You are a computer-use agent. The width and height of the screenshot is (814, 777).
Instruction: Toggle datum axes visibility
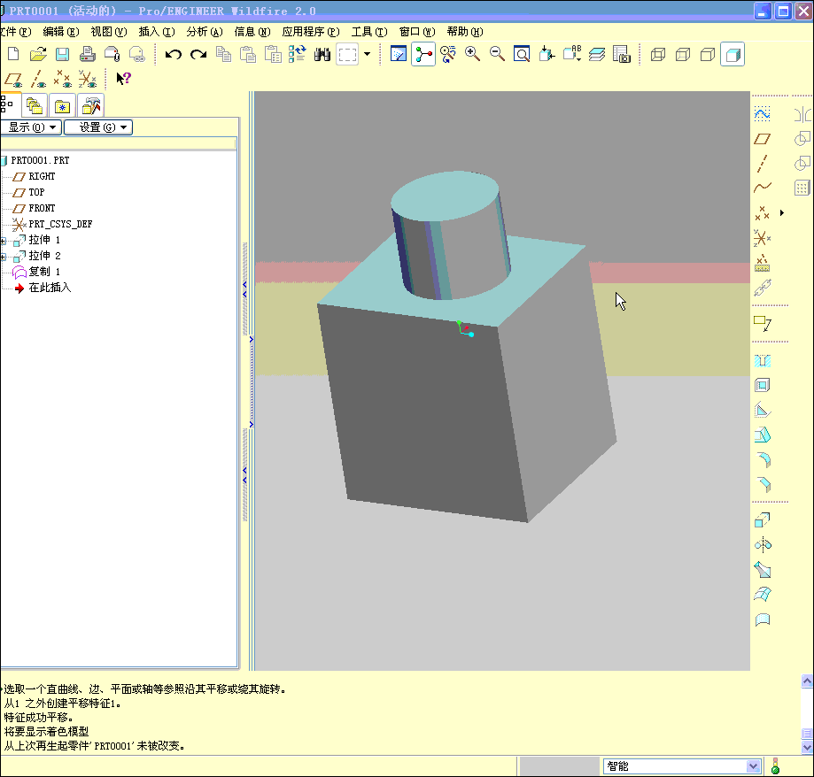click(38, 80)
